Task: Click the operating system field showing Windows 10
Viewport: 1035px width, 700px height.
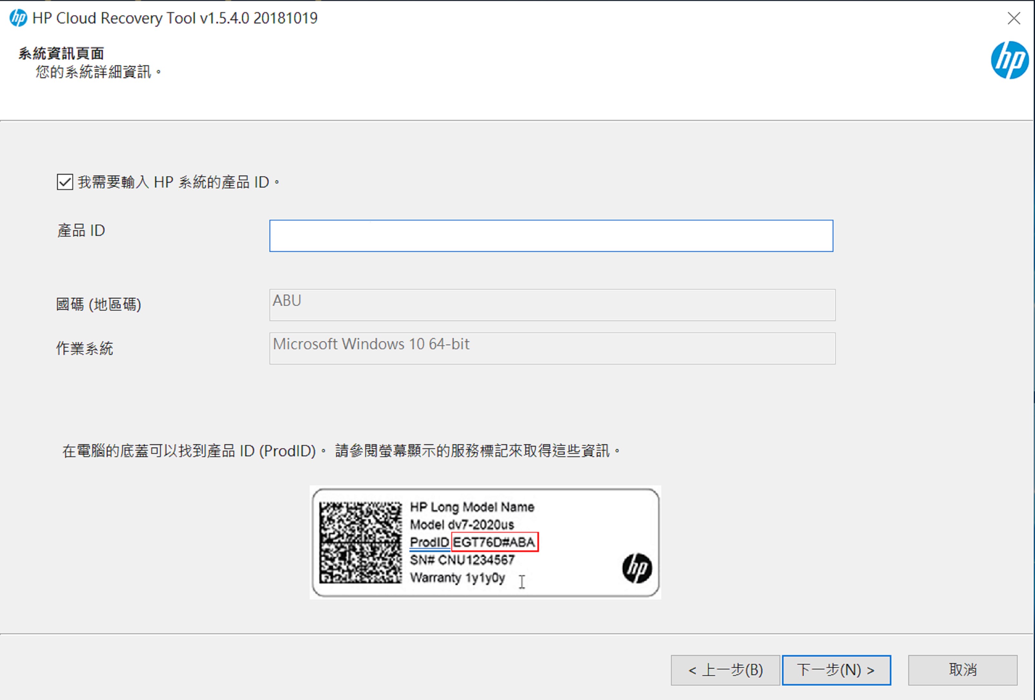Action: 552,348
